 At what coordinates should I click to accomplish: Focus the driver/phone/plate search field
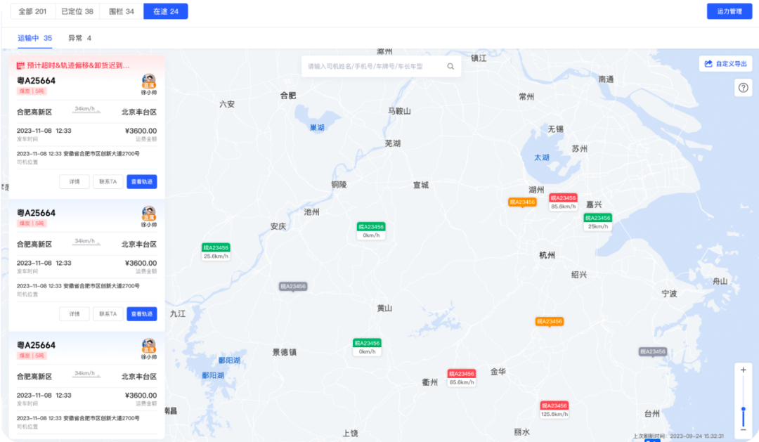[381, 66]
